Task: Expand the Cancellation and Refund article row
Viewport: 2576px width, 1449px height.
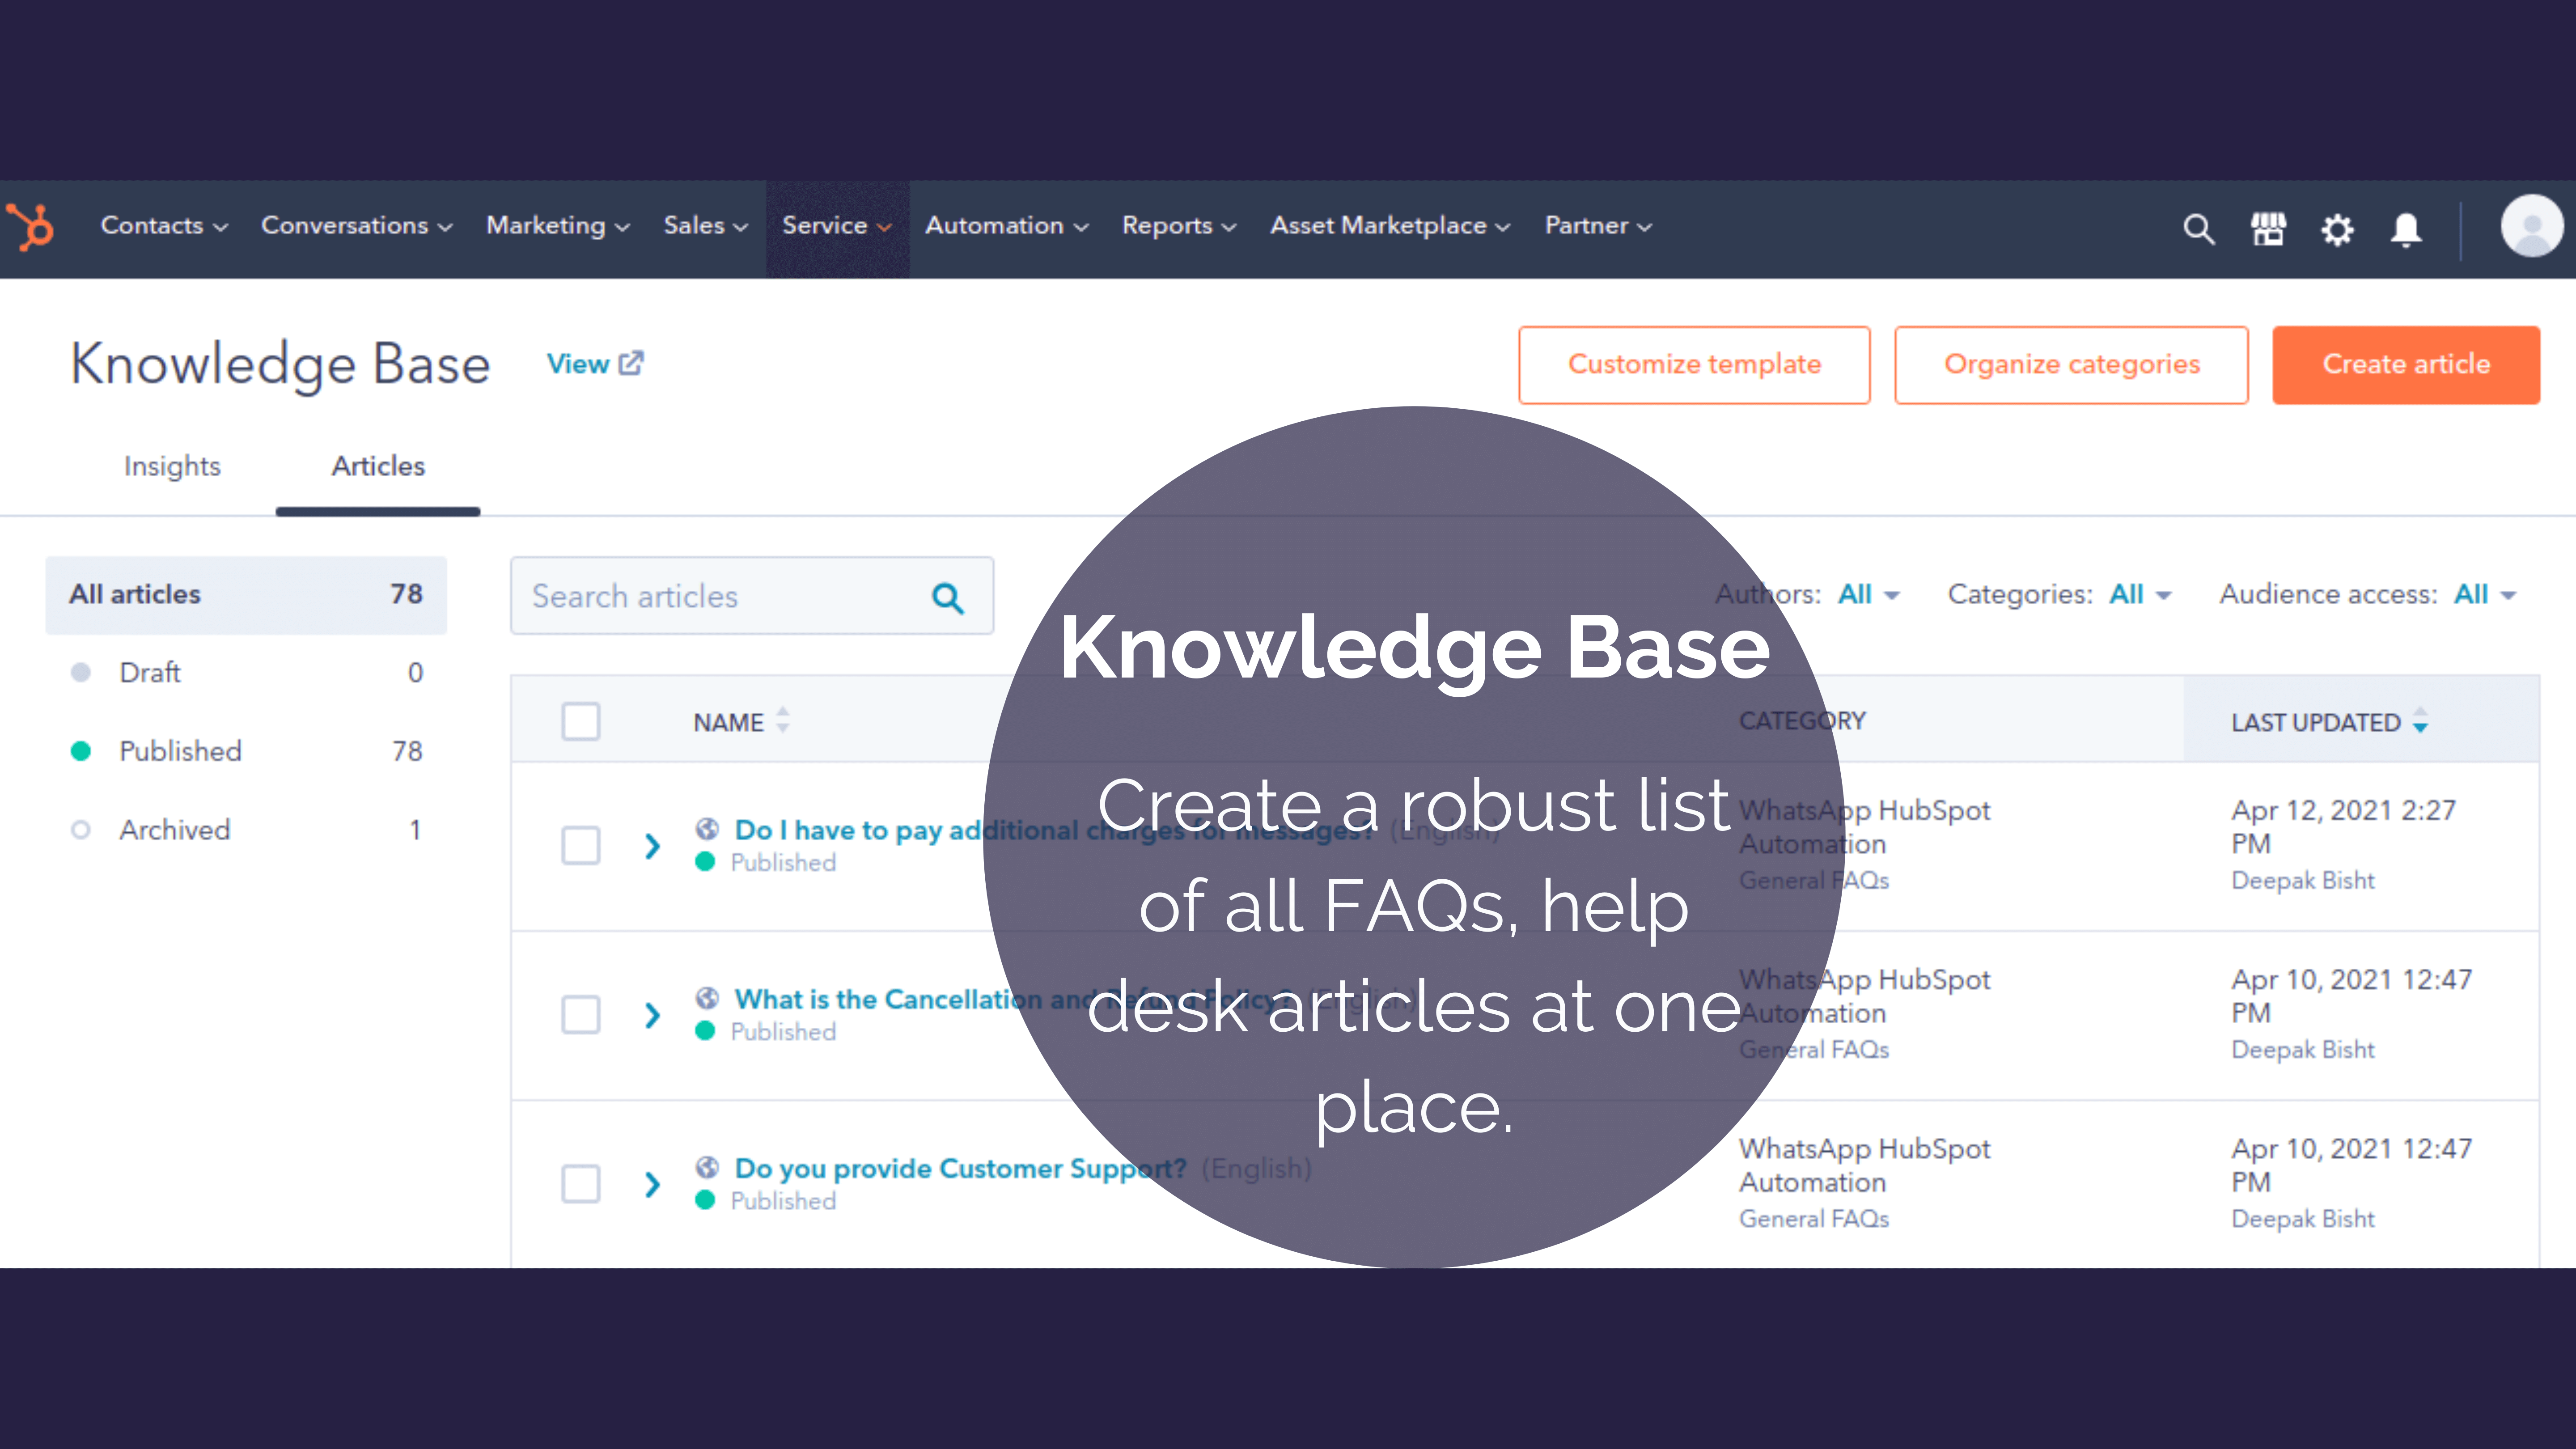Action: pyautogui.click(x=652, y=1015)
